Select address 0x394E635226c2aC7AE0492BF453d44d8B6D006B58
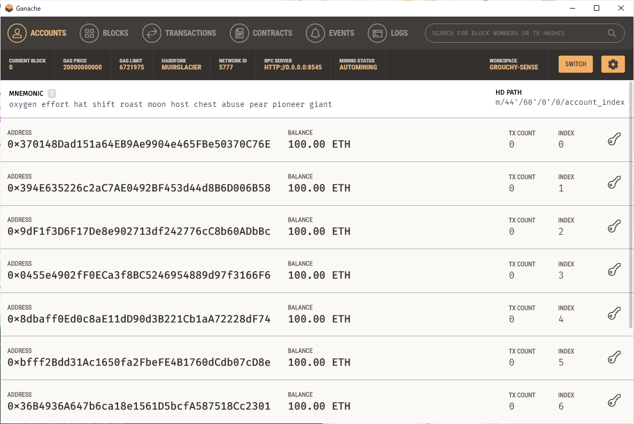Viewport: 634px width, 424px height. (x=138, y=188)
